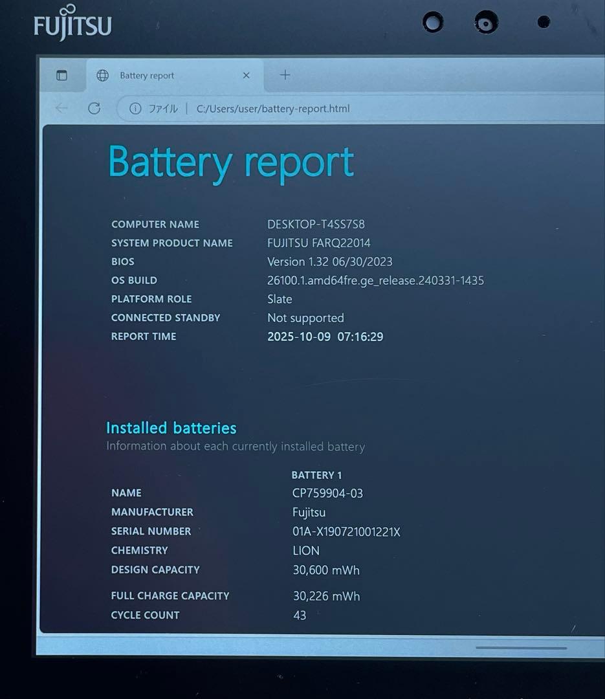Click the horizontal scrollbar at window bottom
This screenshot has height=699, width=605.
521,648
